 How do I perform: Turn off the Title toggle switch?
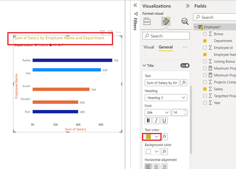click(x=185, y=65)
